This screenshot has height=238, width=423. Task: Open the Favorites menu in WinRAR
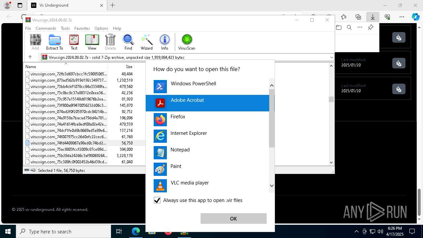pyautogui.click(x=82, y=28)
